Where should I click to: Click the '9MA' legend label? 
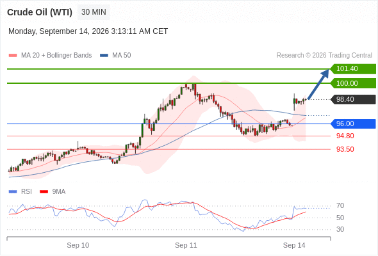point(59,192)
